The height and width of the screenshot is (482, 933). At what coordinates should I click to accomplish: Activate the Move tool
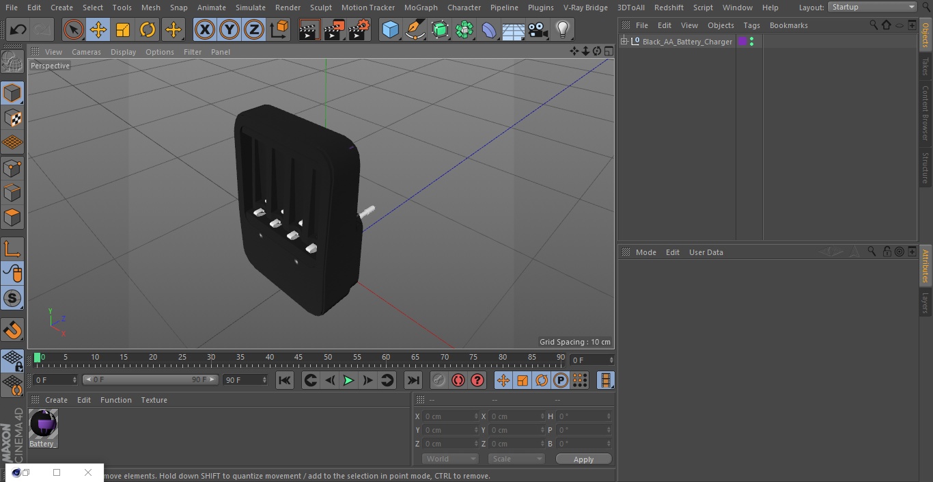(98, 30)
